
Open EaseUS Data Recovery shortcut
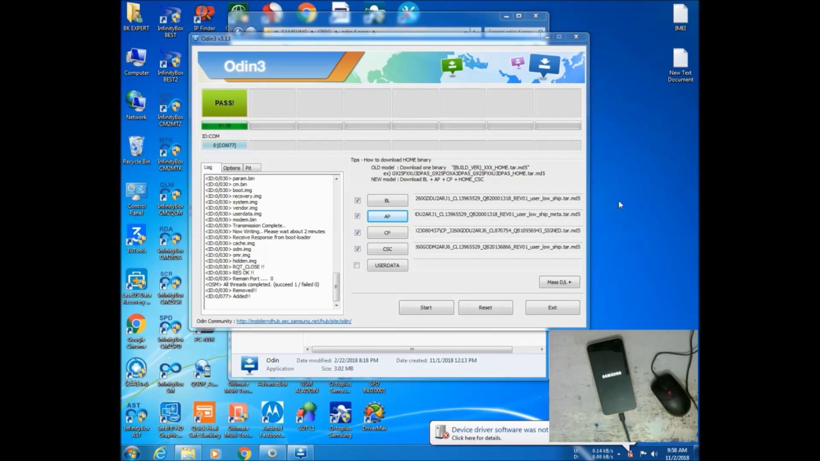click(136, 287)
